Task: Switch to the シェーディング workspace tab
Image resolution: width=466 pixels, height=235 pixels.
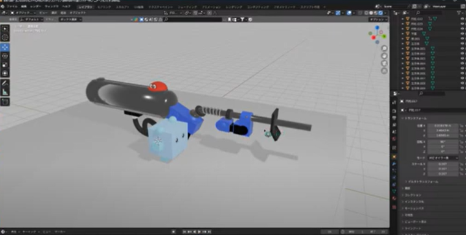Action: [x=187, y=7]
